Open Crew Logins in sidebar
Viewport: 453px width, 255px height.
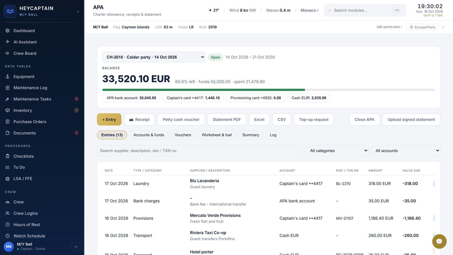[x=42, y=213]
